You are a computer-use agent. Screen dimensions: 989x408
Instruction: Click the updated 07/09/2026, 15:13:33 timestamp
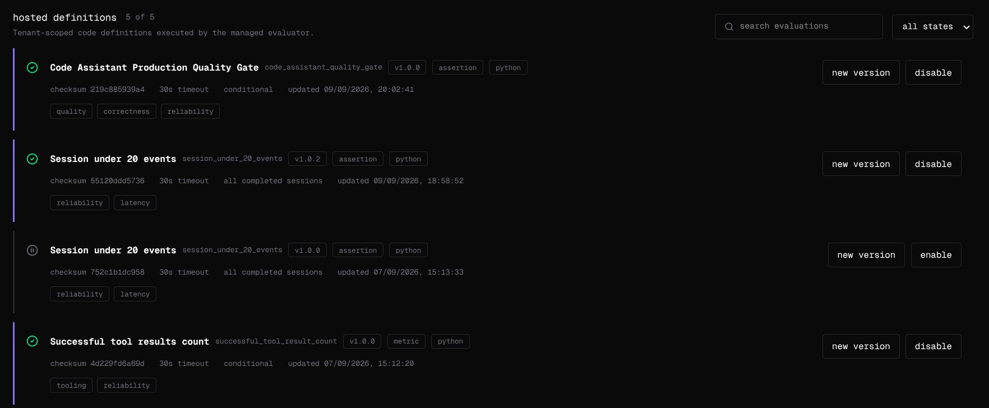pyautogui.click(x=400, y=272)
